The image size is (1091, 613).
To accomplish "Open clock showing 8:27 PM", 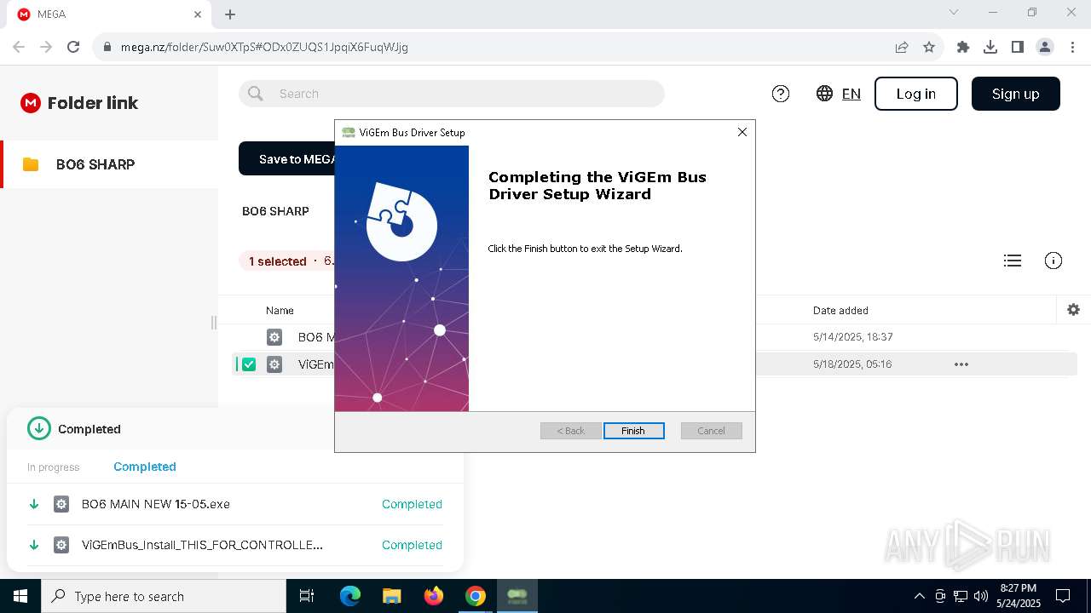I will tap(1019, 596).
